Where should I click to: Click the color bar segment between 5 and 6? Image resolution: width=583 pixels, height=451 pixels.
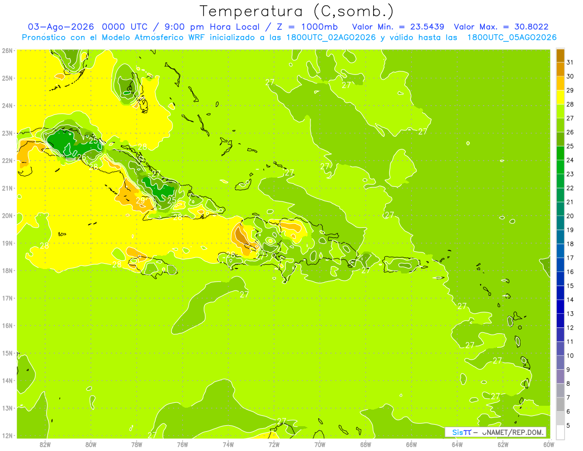pos(560,418)
